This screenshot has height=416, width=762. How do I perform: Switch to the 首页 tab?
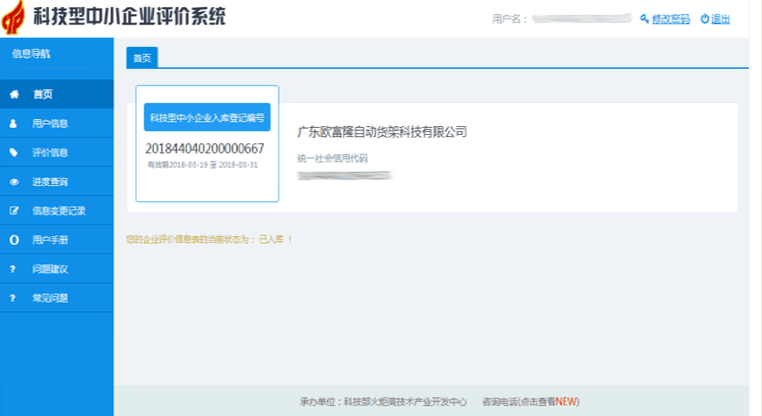[x=142, y=58]
